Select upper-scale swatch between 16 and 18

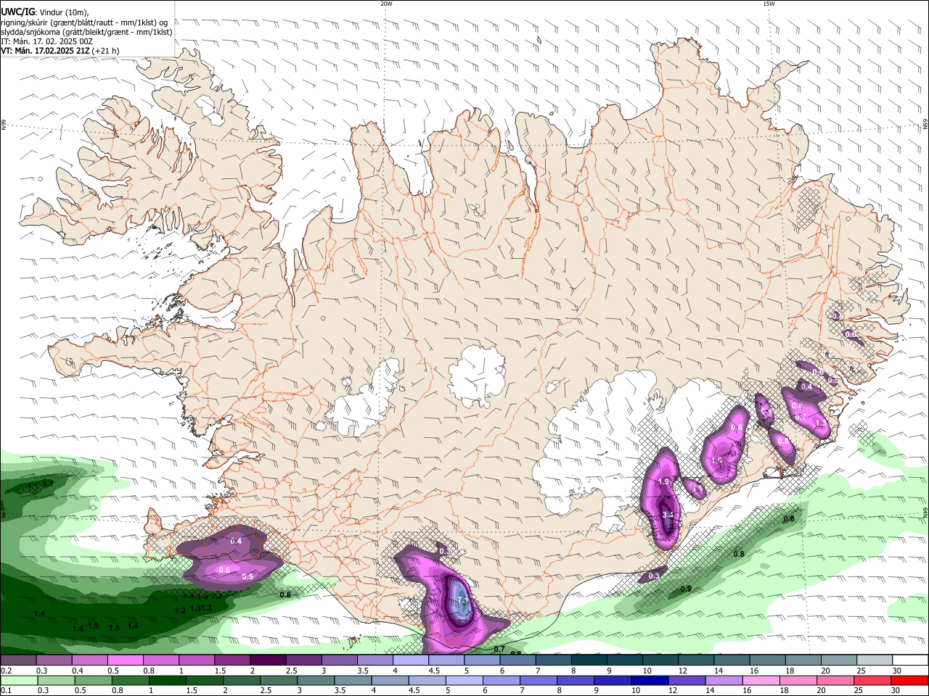coord(769,660)
